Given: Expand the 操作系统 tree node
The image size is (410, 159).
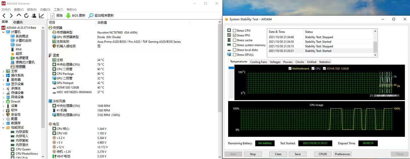Looking at the screenshot, I should [3, 75].
